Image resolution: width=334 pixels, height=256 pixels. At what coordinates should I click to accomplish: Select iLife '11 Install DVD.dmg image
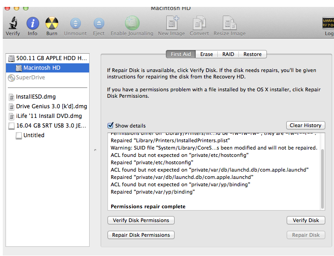[47, 116]
